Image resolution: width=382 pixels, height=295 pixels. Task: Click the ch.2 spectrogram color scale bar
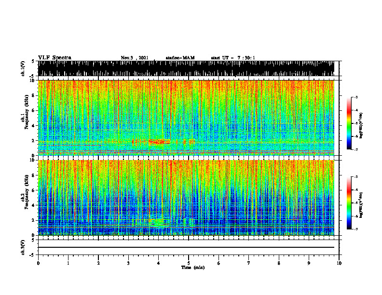349,203
